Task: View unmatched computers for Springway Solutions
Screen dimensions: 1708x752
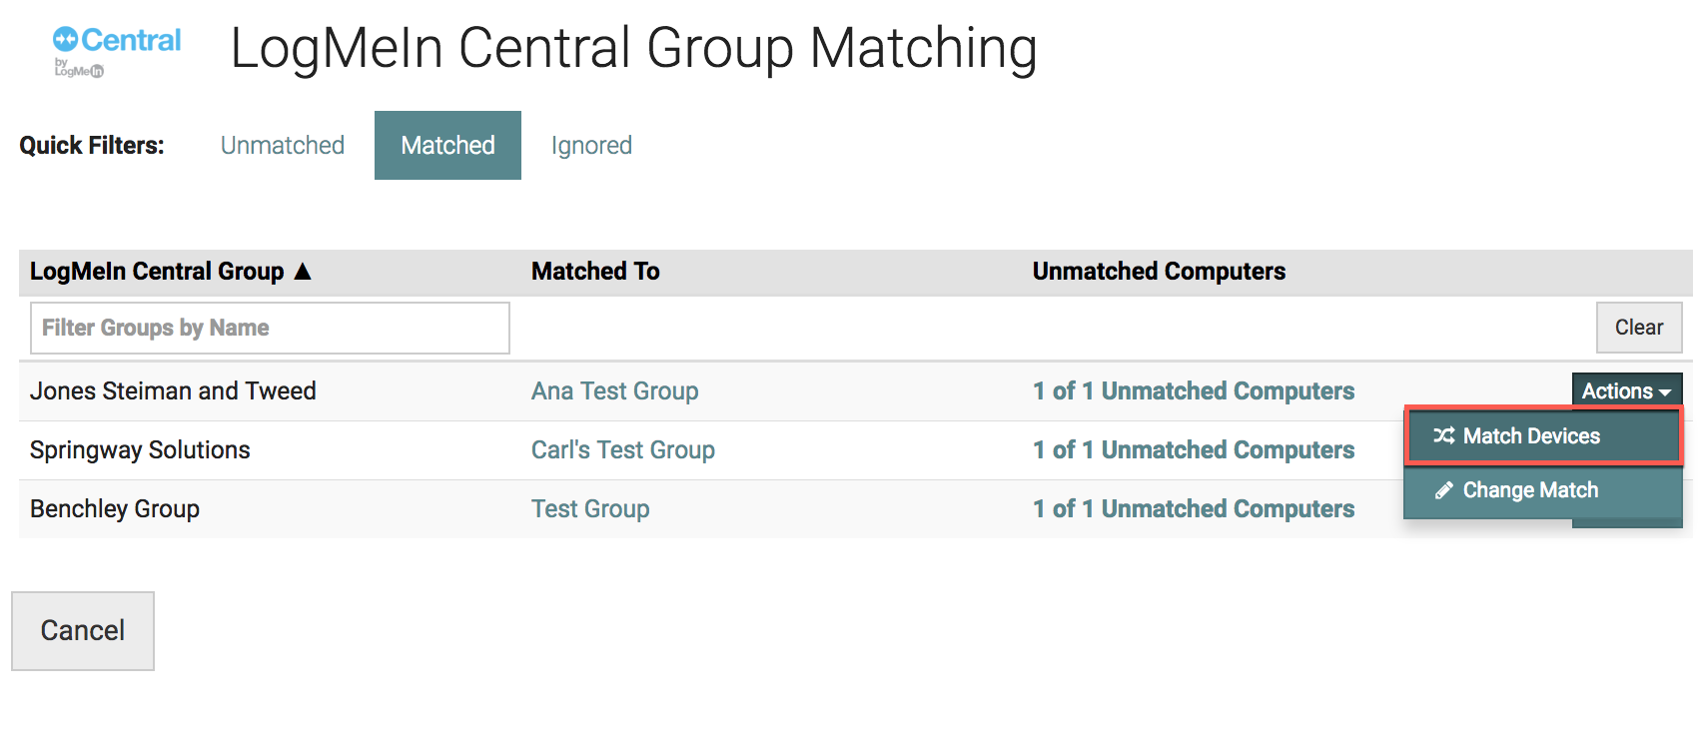Action: (1194, 449)
